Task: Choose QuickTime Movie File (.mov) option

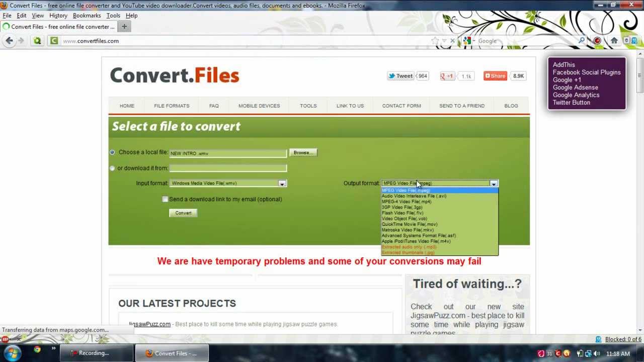Action: [x=440, y=224]
